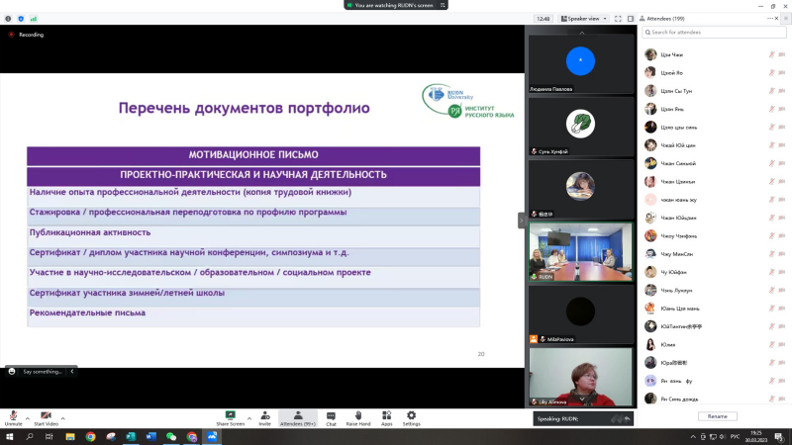Image resolution: width=792 pixels, height=445 pixels.
Task: Open the Word app in the taskbar
Action: click(151, 436)
